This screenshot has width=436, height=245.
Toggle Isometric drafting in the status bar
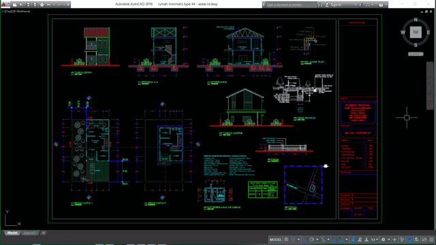click(x=323, y=240)
